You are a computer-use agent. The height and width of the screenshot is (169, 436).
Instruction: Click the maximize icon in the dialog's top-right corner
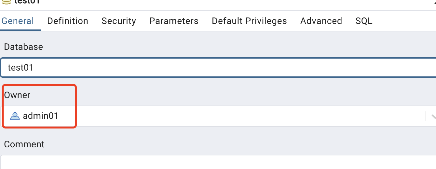(x=434, y=1)
